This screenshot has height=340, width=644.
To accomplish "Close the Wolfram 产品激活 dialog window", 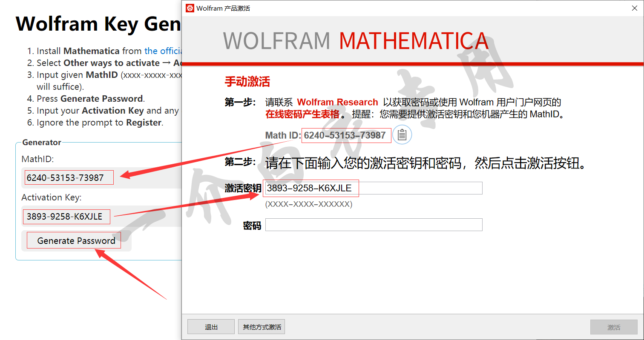I will pos(634,8).
